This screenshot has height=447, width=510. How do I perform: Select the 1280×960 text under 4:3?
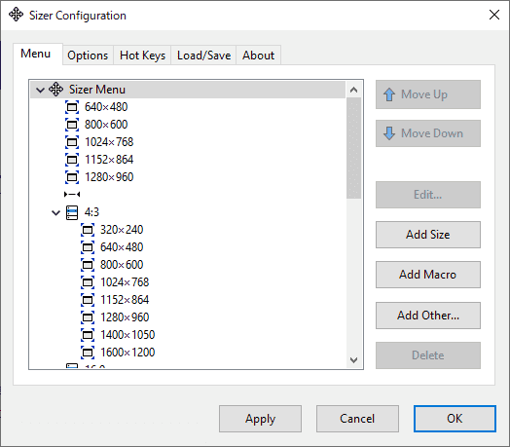[x=125, y=317]
